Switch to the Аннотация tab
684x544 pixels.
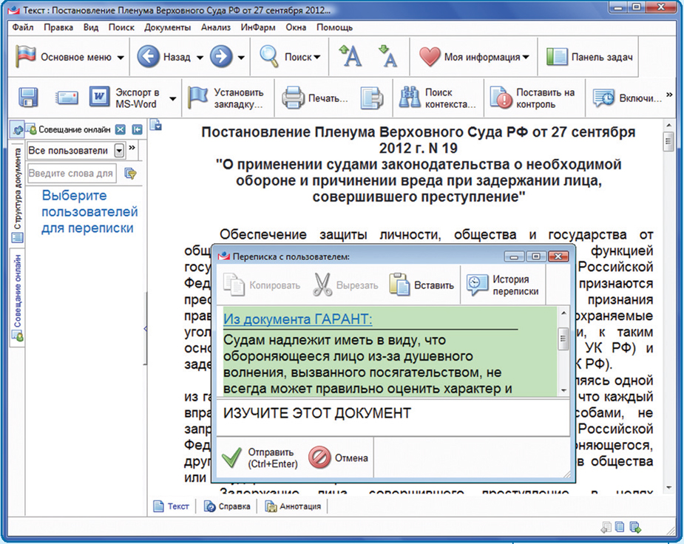coord(293,506)
